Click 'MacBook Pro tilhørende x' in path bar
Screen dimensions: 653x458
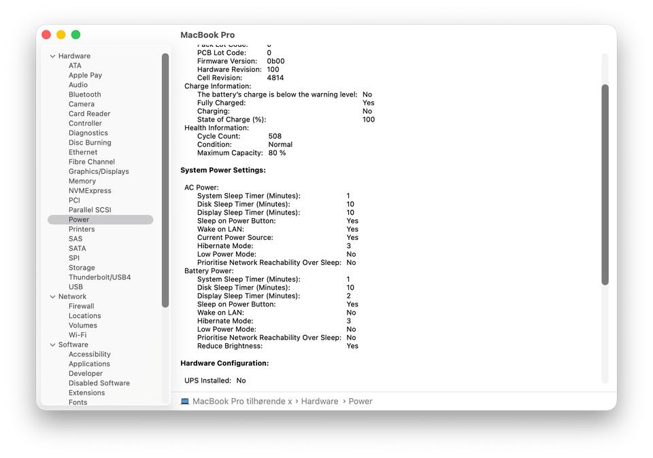point(242,402)
